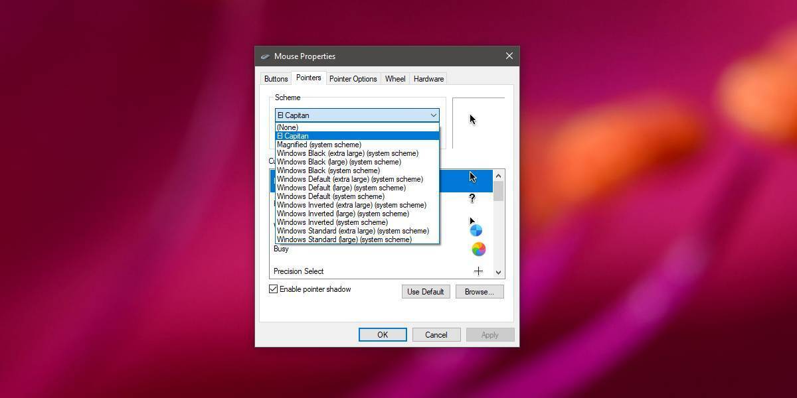The image size is (797, 398).
Task: Choose El Capitan scheme option
Action: point(357,136)
